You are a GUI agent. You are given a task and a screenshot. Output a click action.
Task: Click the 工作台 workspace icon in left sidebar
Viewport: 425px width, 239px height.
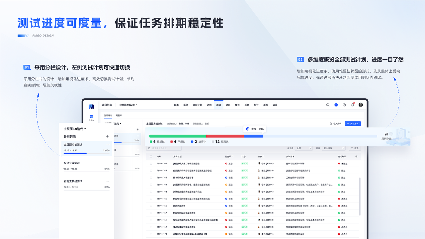click(x=91, y=117)
